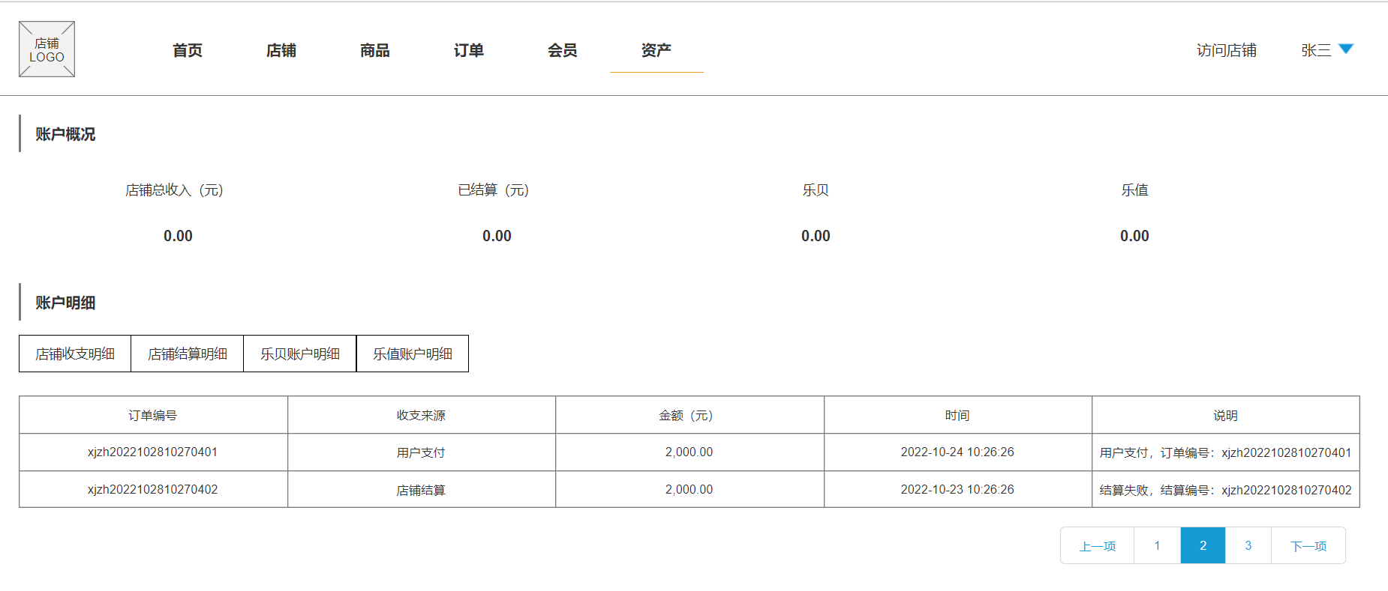The width and height of the screenshot is (1388, 591).
Task: Click 0.00 value under 乐值
Action: (x=1134, y=236)
